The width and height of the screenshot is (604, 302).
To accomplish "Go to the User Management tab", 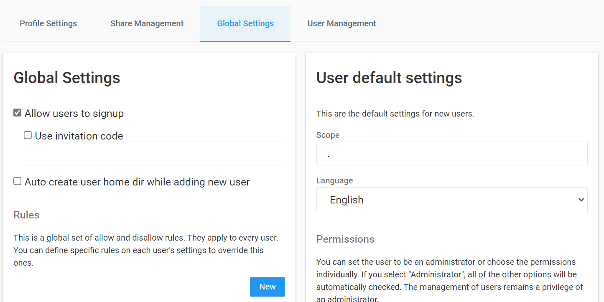I will tap(342, 24).
